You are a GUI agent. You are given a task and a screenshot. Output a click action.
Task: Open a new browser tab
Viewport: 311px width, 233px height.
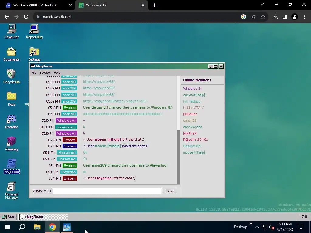click(x=155, y=5)
